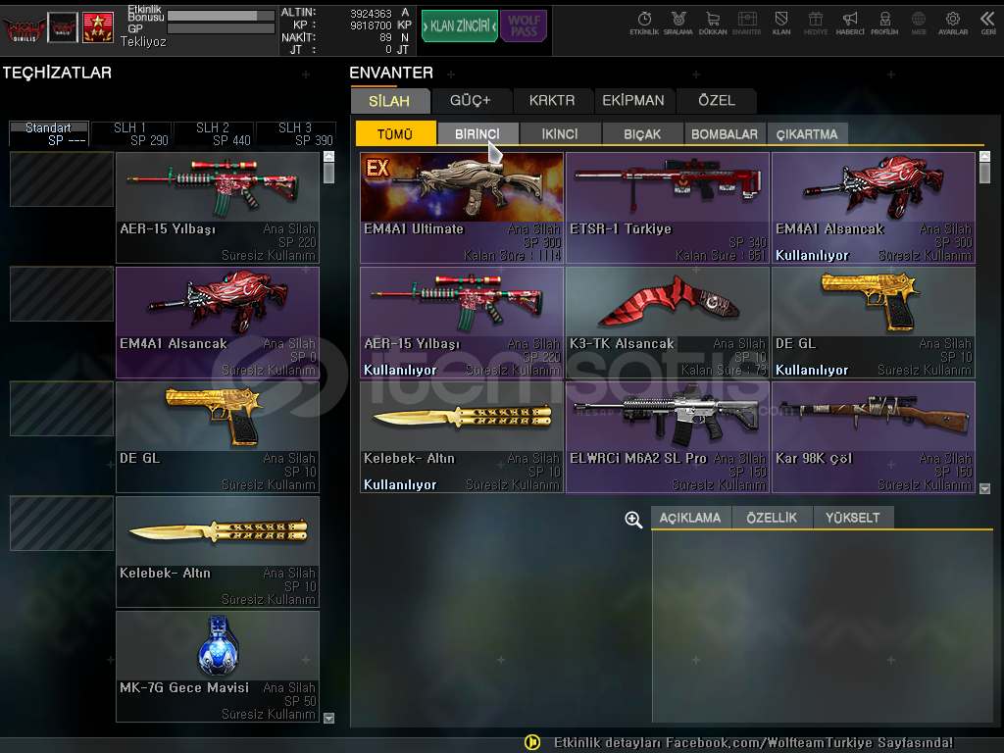Select the BOMBALAR filter tab
1004x753 pixels.
point(725,133)
